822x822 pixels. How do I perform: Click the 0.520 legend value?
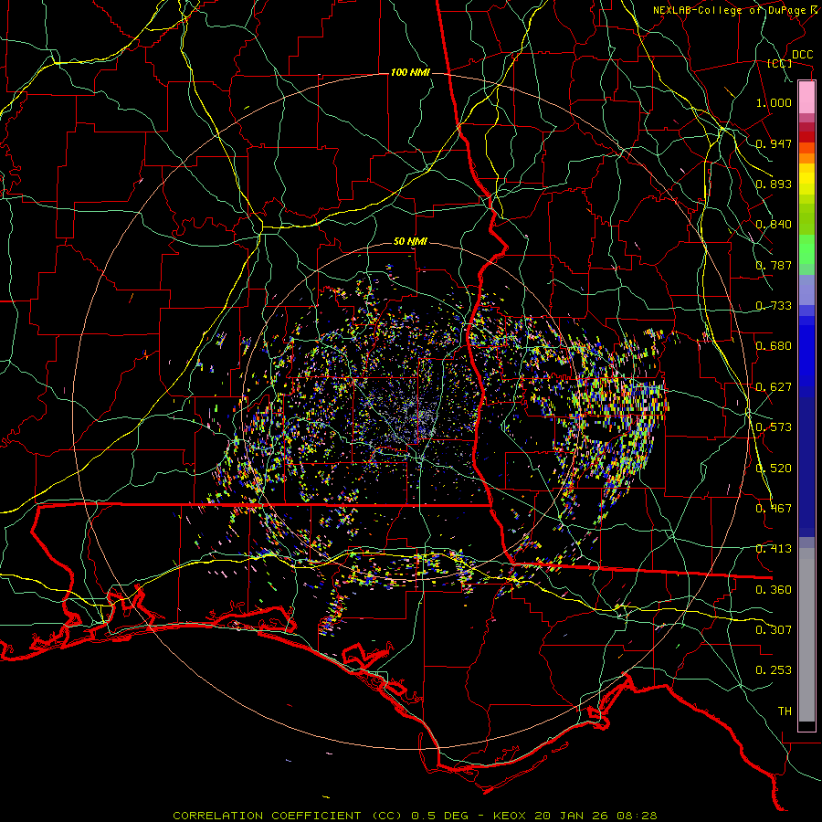point(774,469)
